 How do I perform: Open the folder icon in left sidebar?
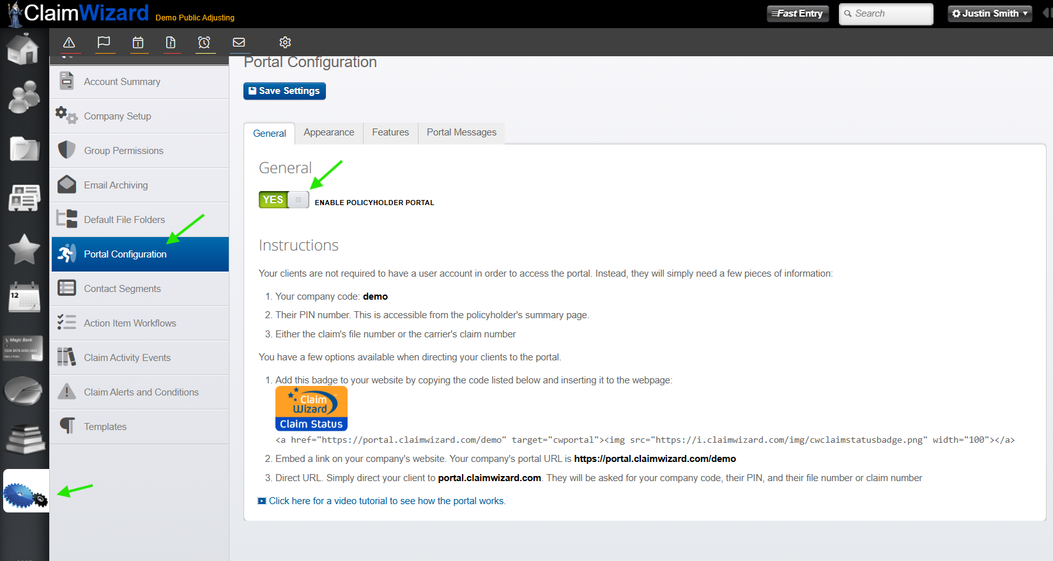coord(25,149)
